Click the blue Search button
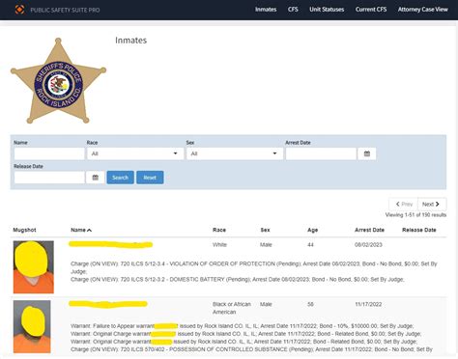 [121, 178]
